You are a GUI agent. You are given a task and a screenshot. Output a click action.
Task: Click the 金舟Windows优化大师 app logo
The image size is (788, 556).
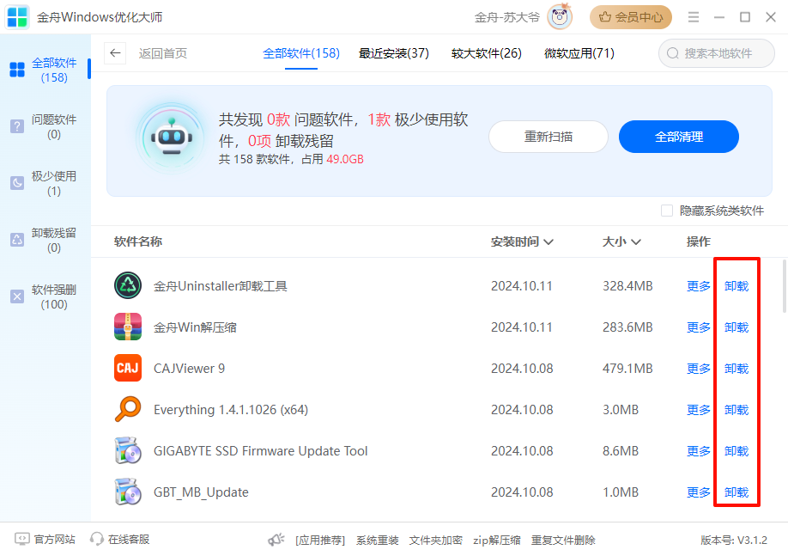17,17
